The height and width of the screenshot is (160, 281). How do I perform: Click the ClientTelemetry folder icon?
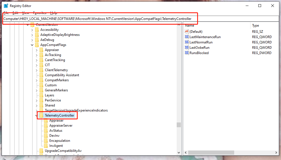point(42,70)
